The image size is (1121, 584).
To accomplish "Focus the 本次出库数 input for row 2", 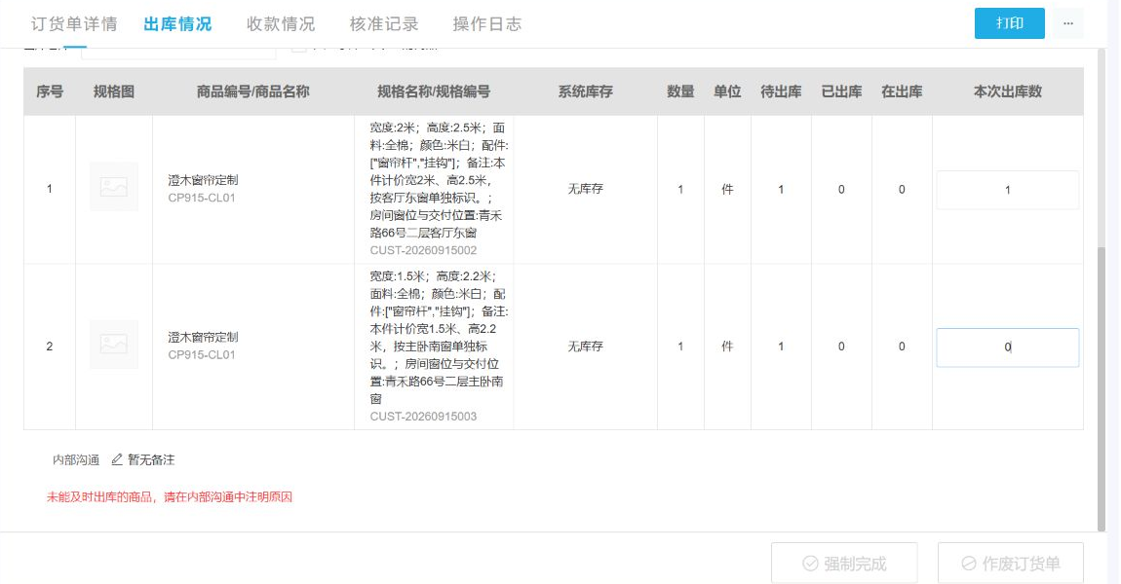I will (x=1007, y=347).
